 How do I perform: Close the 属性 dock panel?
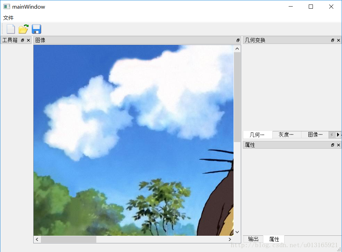point(339,145)
